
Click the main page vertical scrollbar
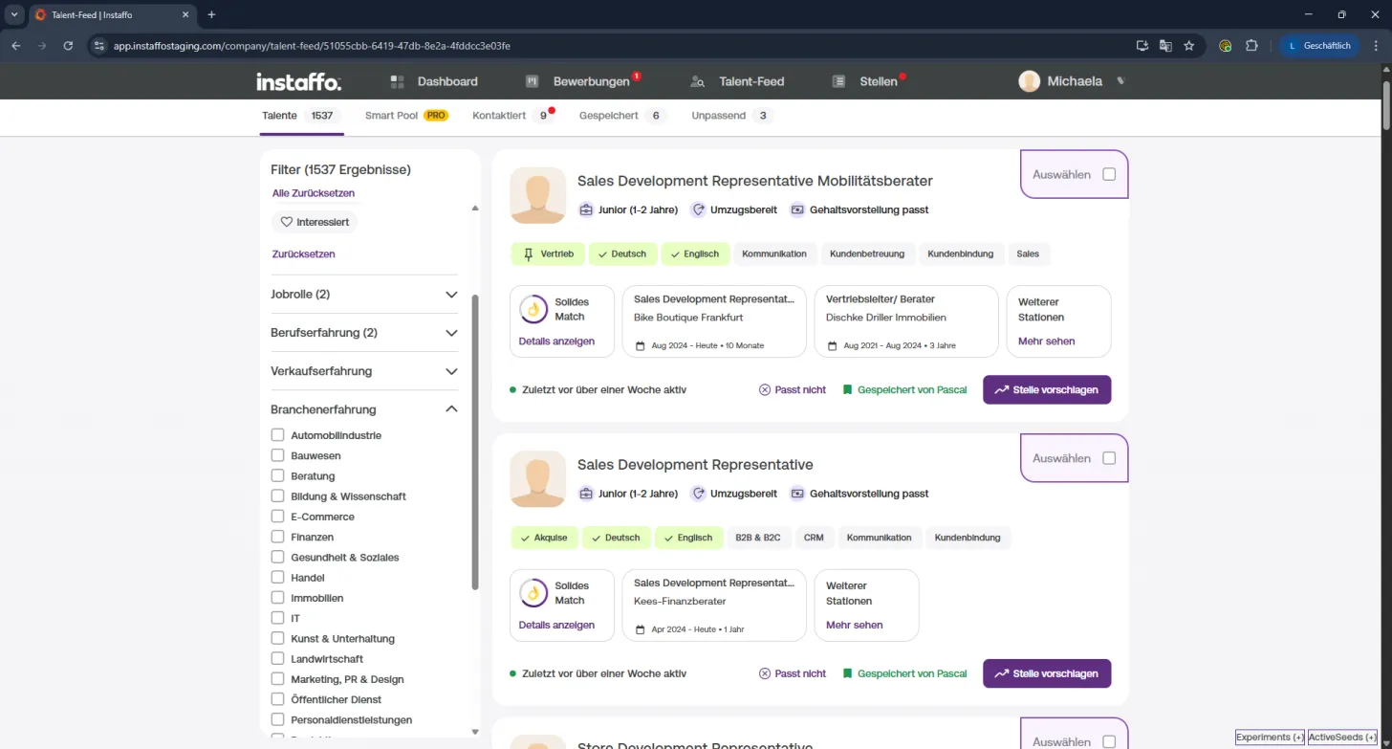click(1386, 105)
